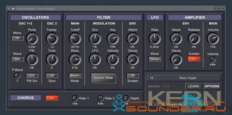
Task: Change the LFO Wave Triangle selector
Action: (155, 59)
